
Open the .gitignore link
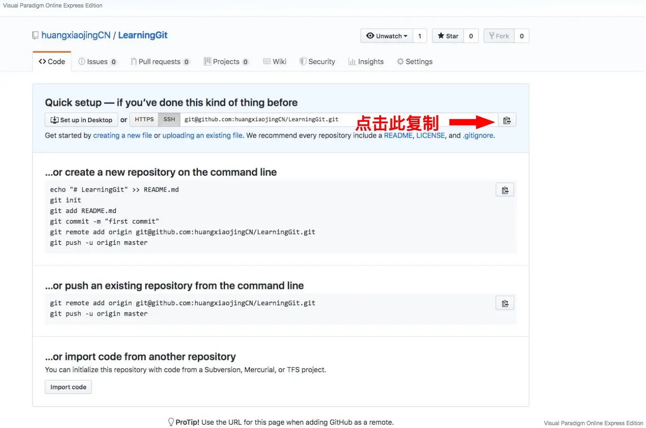478,136
